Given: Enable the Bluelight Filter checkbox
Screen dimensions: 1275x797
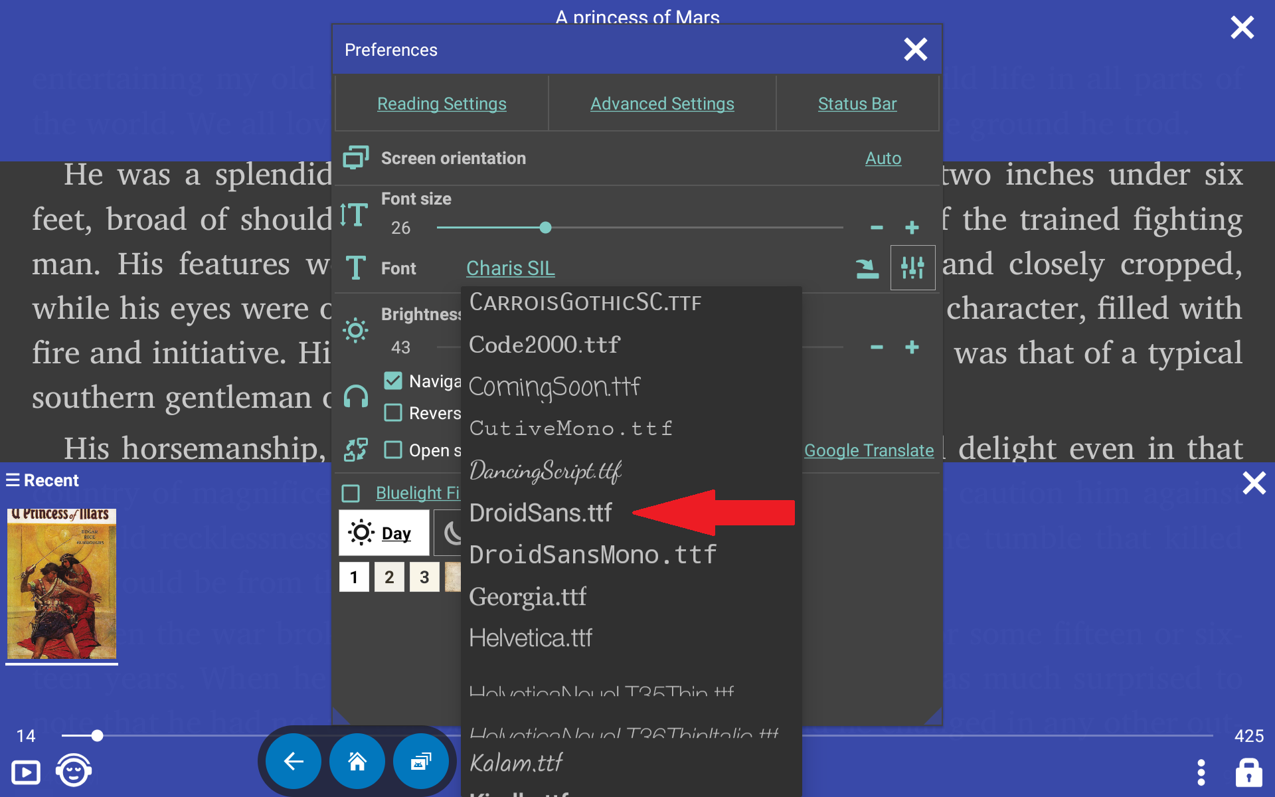Looking at the screenshot, I should tap(351, 493).
